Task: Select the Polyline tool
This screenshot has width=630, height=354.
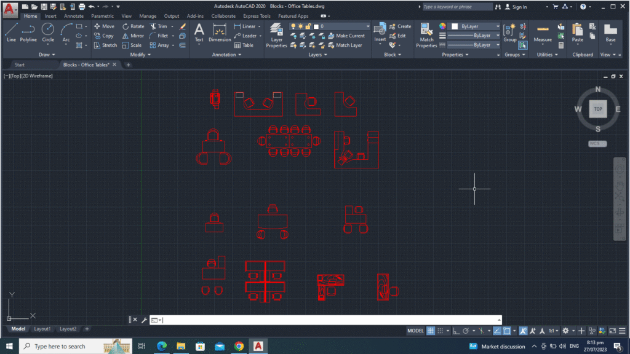Action: pyautogui.click(x=28, y=33)
